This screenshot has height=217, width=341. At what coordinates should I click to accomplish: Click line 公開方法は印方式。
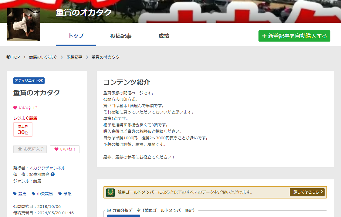click(120, 100)
